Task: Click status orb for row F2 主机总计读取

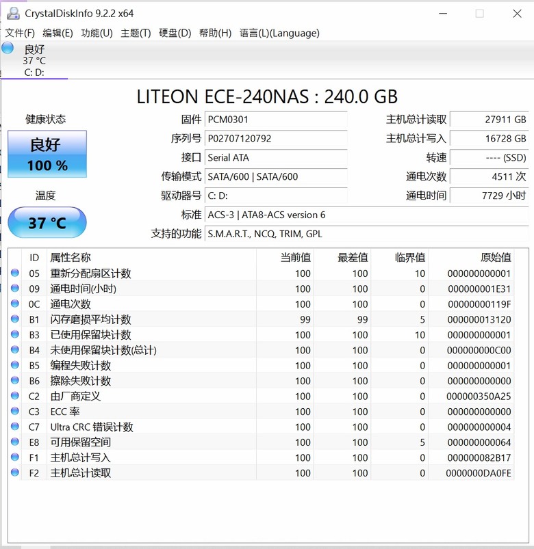Action: pyautogui.click(x=15, y=472)
